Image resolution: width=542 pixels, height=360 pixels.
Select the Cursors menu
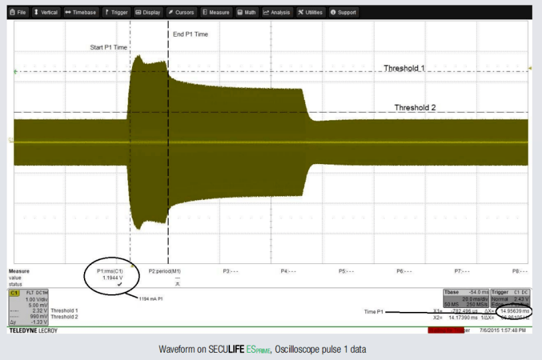[x=181, y=12]
